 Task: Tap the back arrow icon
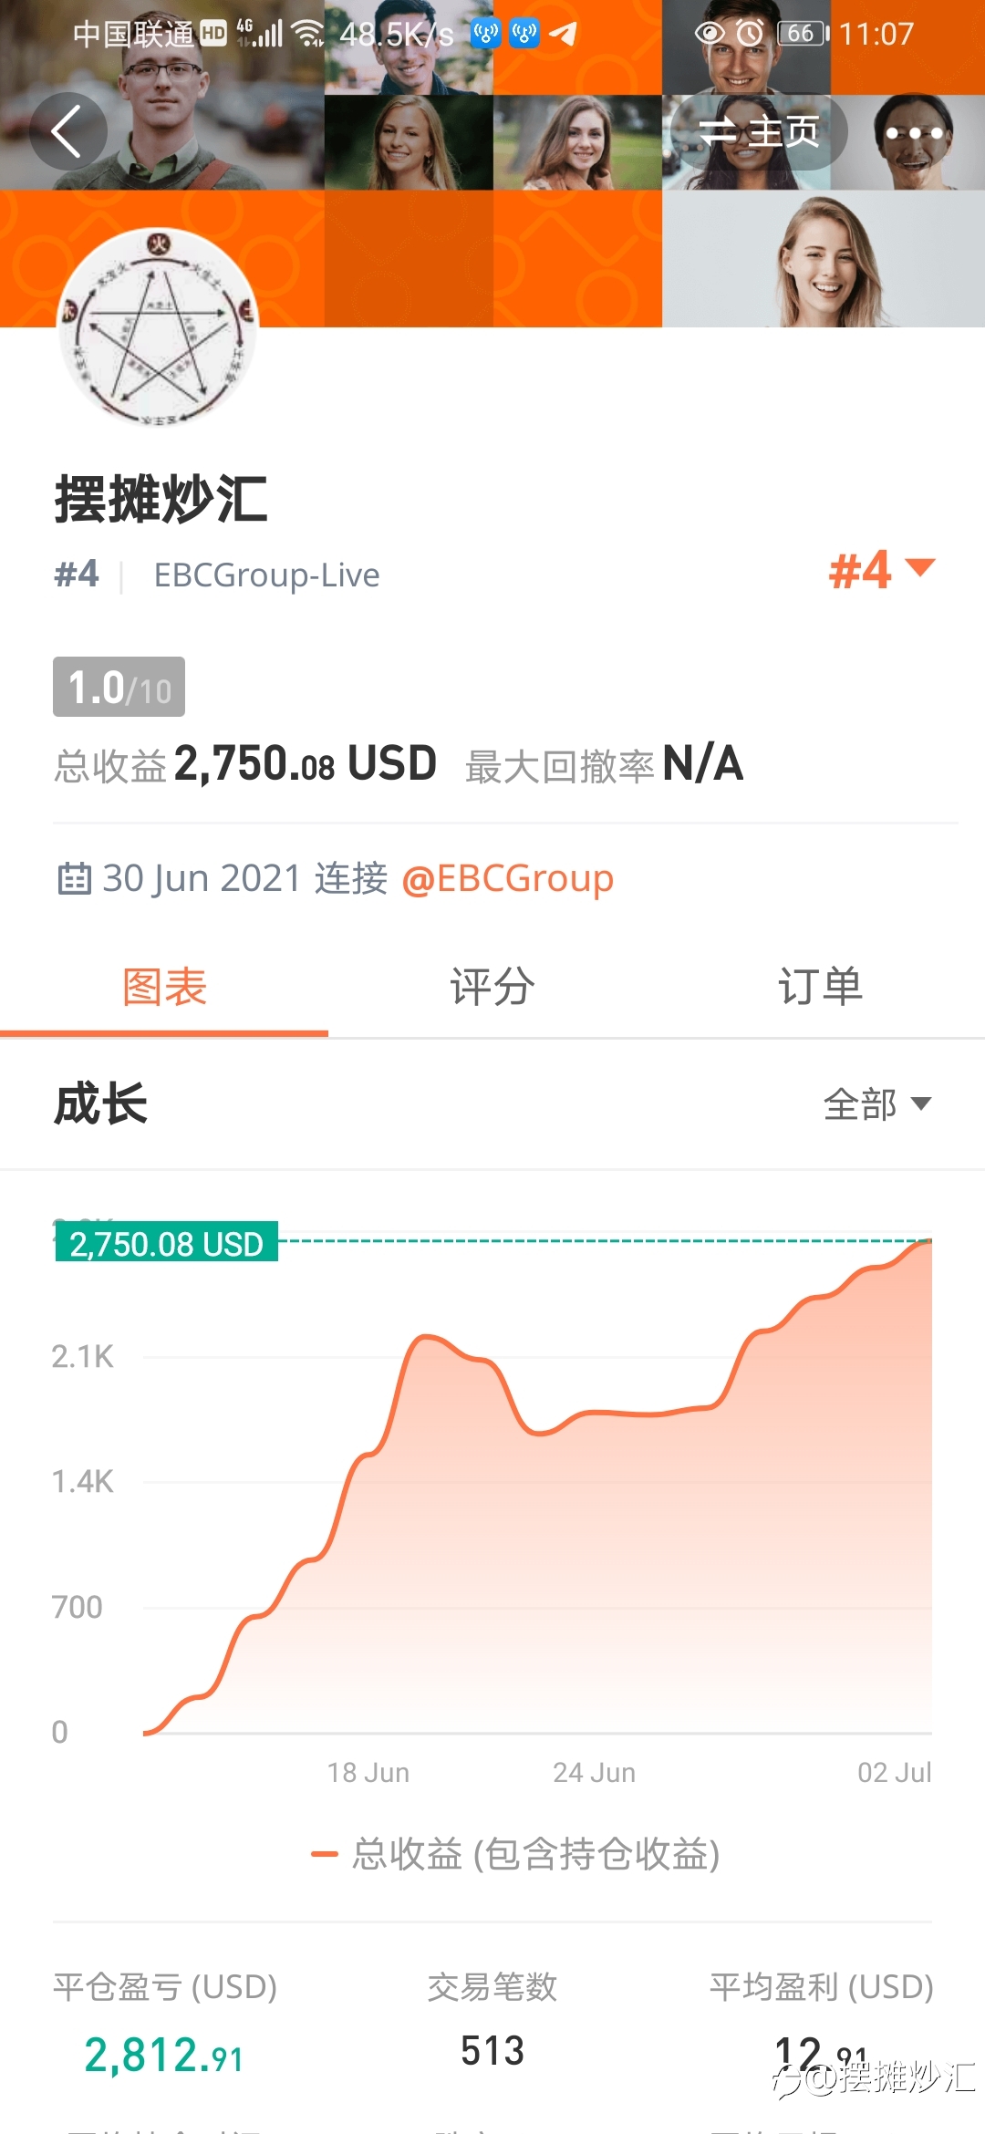click(x=68, y=131)
